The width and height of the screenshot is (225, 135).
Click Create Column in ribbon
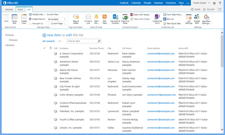pyautogui.click(x=37, y=19)
